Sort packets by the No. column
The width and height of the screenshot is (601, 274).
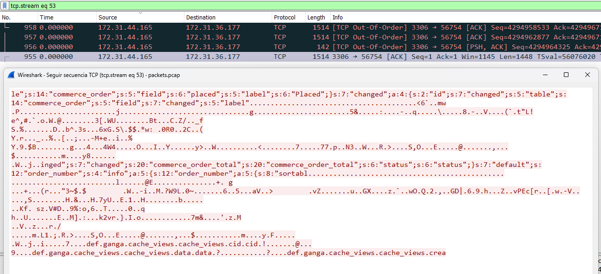(19, 18)
